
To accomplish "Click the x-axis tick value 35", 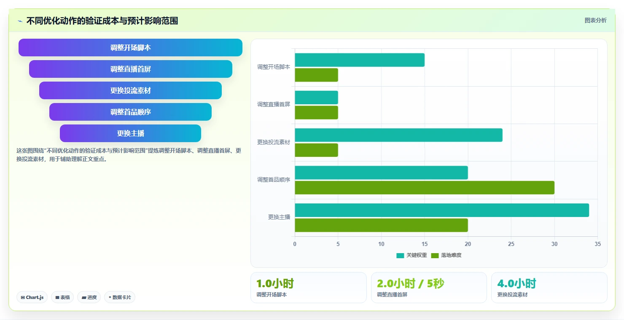I will point(597,244).
